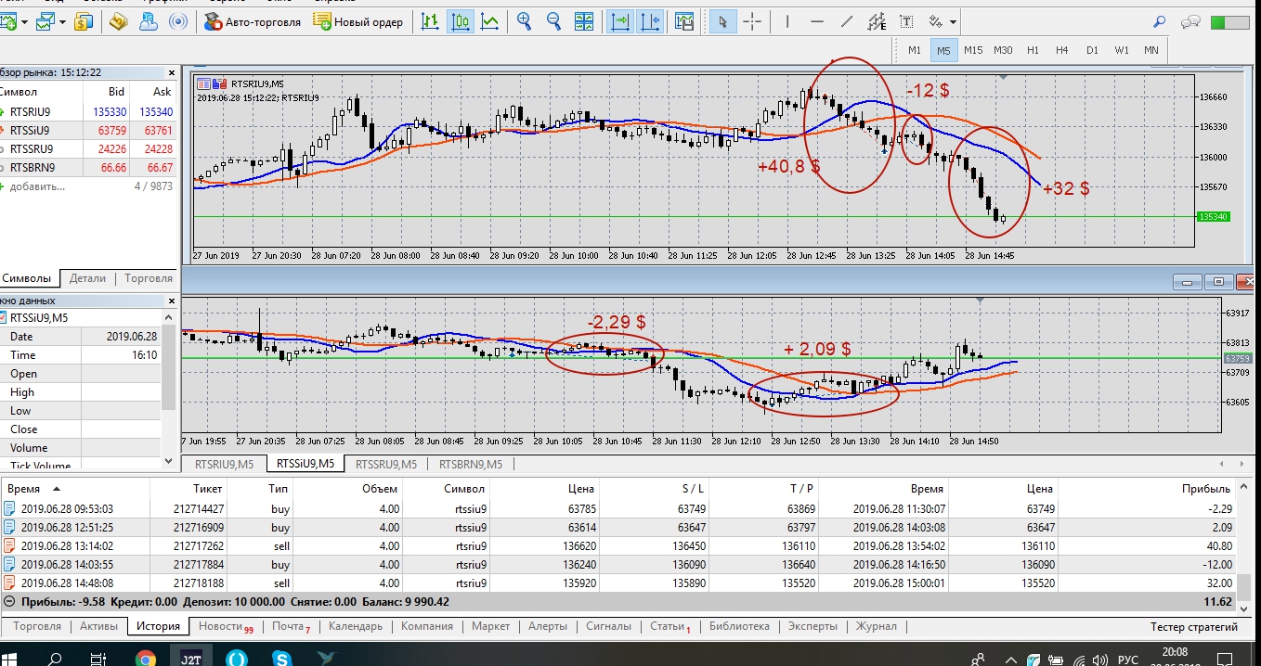Viewport: 1261px width, 666px height.
Task: Open the RTSBRN9,M5 chart tab
Action: [x=471, y=464]
